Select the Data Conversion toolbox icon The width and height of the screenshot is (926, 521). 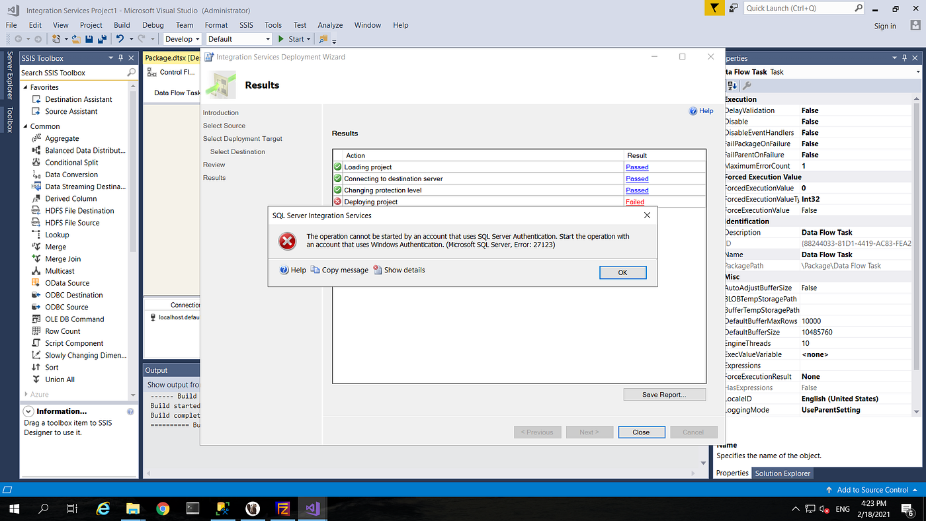[36, 175]
